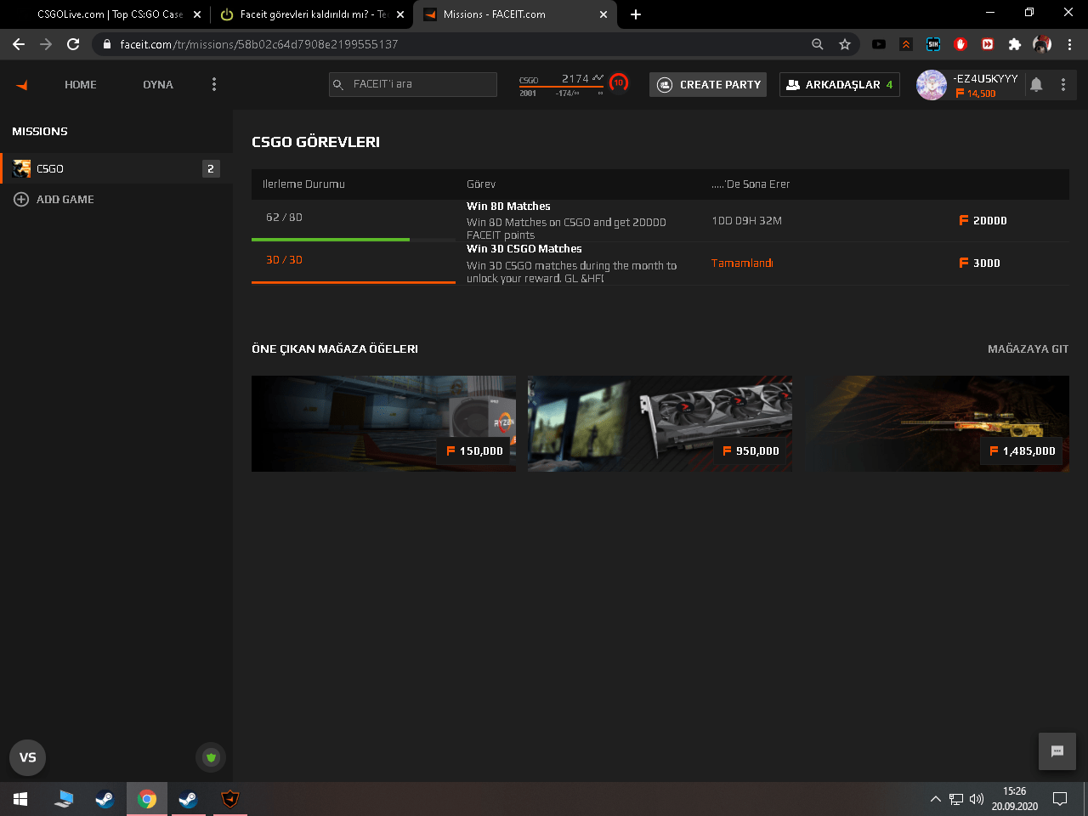The image size is (1088, 816).
Task: Open the network icon in the system tray
Action: (956, 799)
